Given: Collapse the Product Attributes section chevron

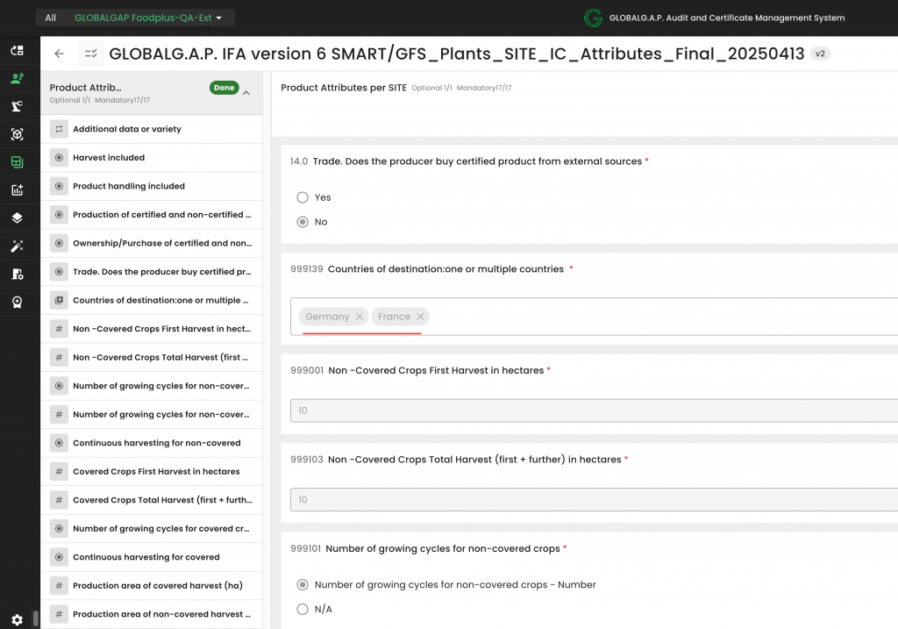Looking at the screenshot, I should pos(246,93).
